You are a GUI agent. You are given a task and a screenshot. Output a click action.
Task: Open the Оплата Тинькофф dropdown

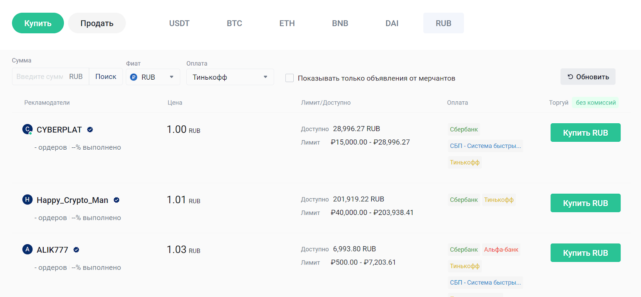click(230, 77)
